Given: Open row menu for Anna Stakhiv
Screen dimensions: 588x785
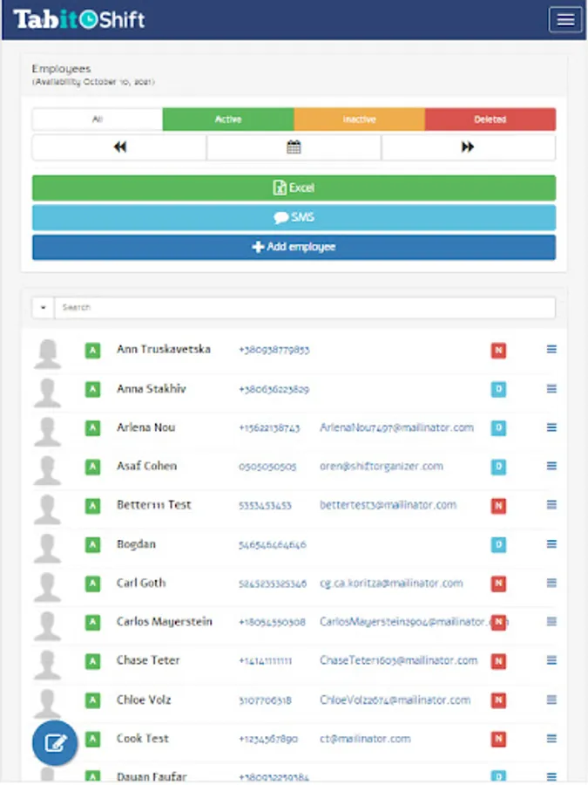Looking at the screenshot, I should point(551,388).
